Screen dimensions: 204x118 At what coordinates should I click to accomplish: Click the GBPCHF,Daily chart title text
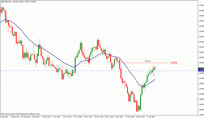click(x=7, y=2)
